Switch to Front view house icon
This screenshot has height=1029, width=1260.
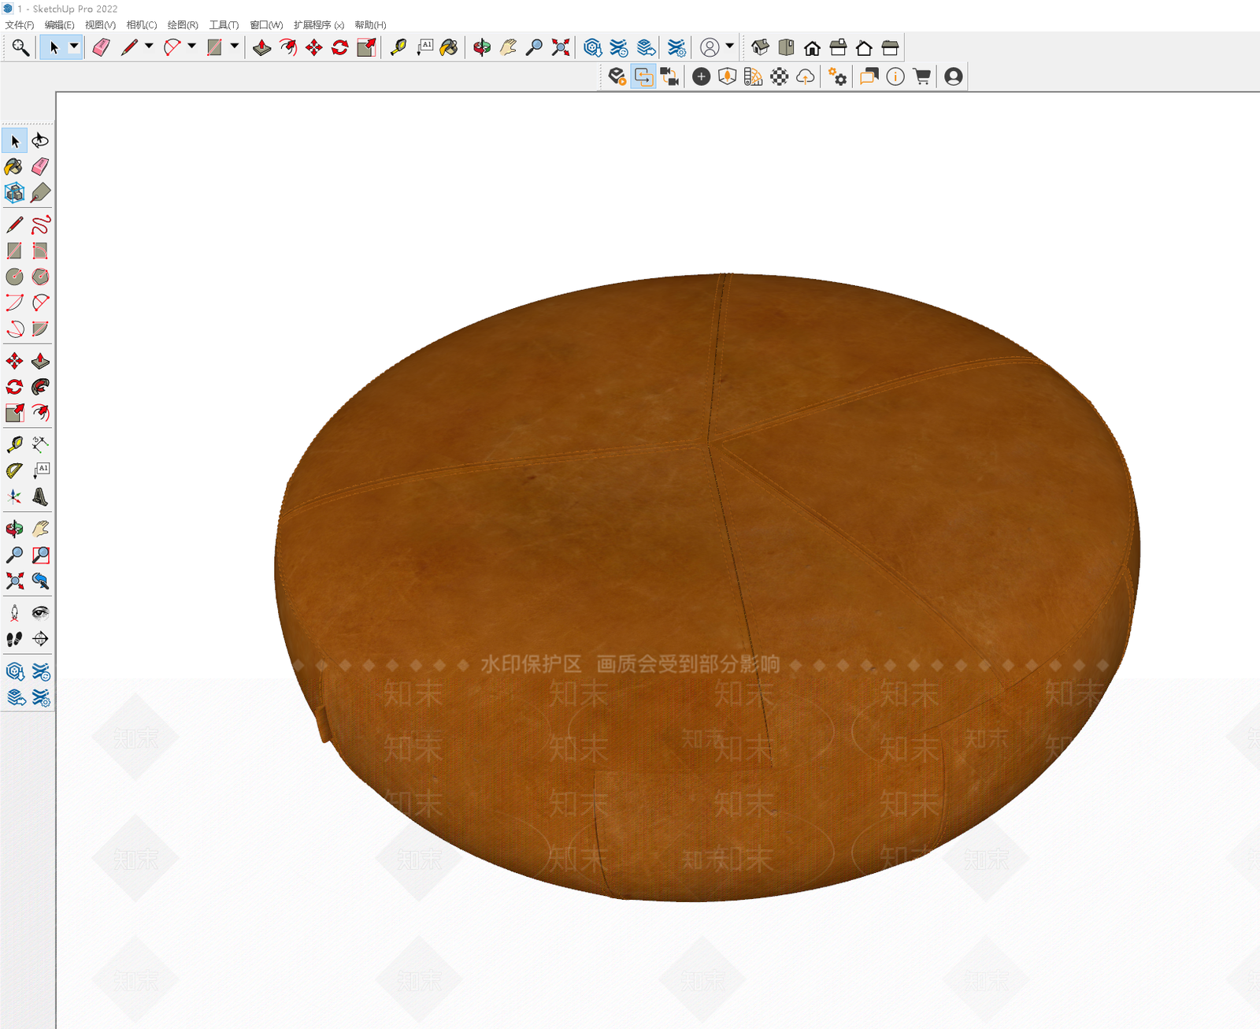tap(812, 48)
